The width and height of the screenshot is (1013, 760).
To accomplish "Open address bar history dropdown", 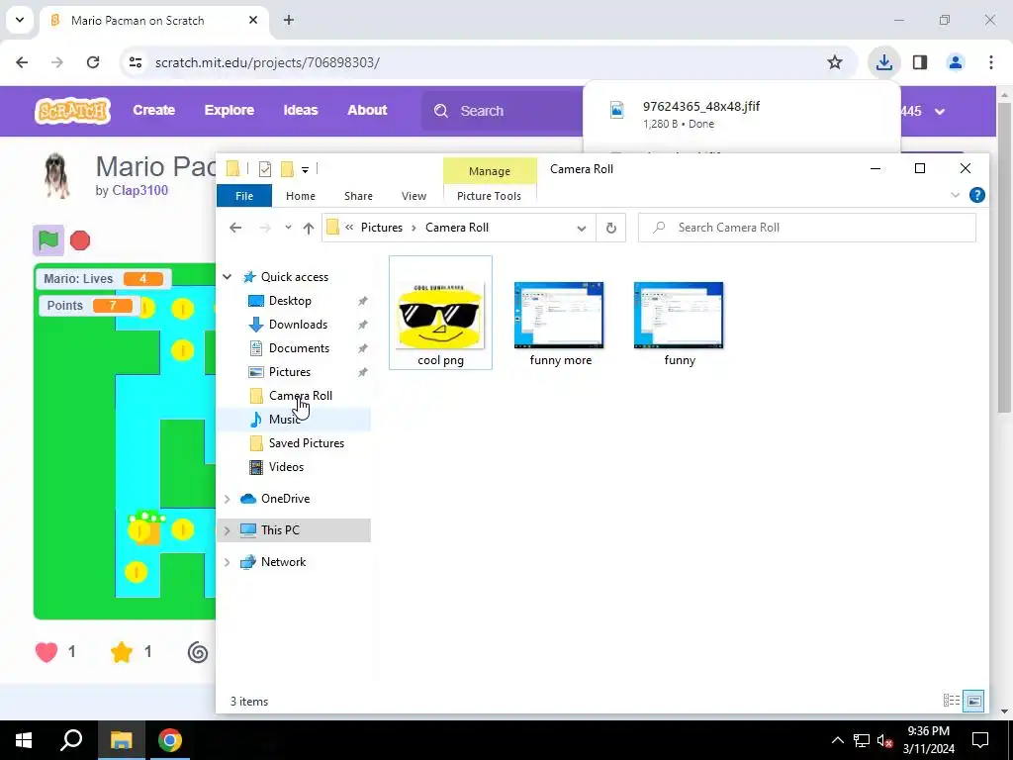I will [x=582, y=229].
